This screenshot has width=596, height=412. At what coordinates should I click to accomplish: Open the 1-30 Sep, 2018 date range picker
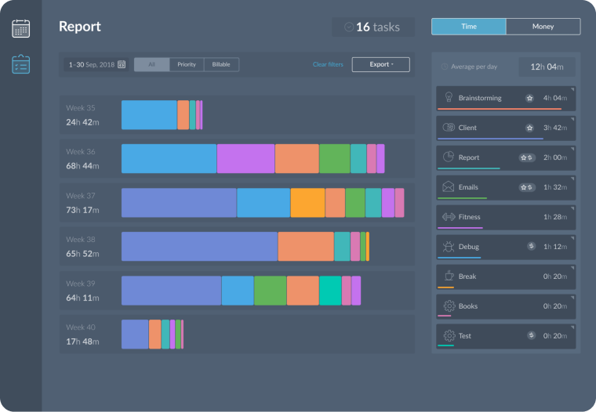pyautogui.click(x=96, y=64)
